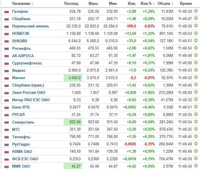
Task: Click the clock icon in the Банк ВТБ row
Action: (x=196, y=107)
